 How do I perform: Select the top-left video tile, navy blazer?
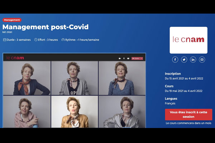tap(27, 78)
